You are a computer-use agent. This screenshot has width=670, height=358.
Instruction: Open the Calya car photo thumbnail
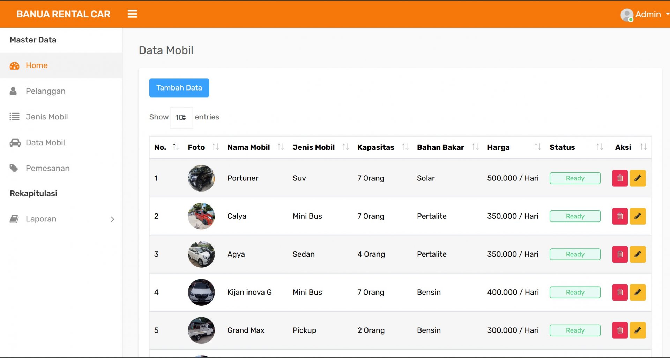pos(201,216)
